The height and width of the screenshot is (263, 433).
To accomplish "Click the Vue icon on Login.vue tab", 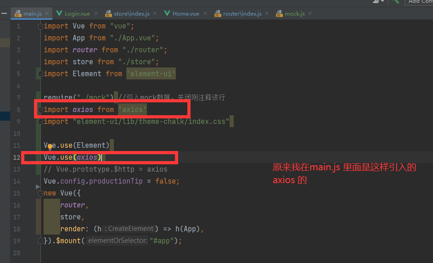I will point(59,13).
